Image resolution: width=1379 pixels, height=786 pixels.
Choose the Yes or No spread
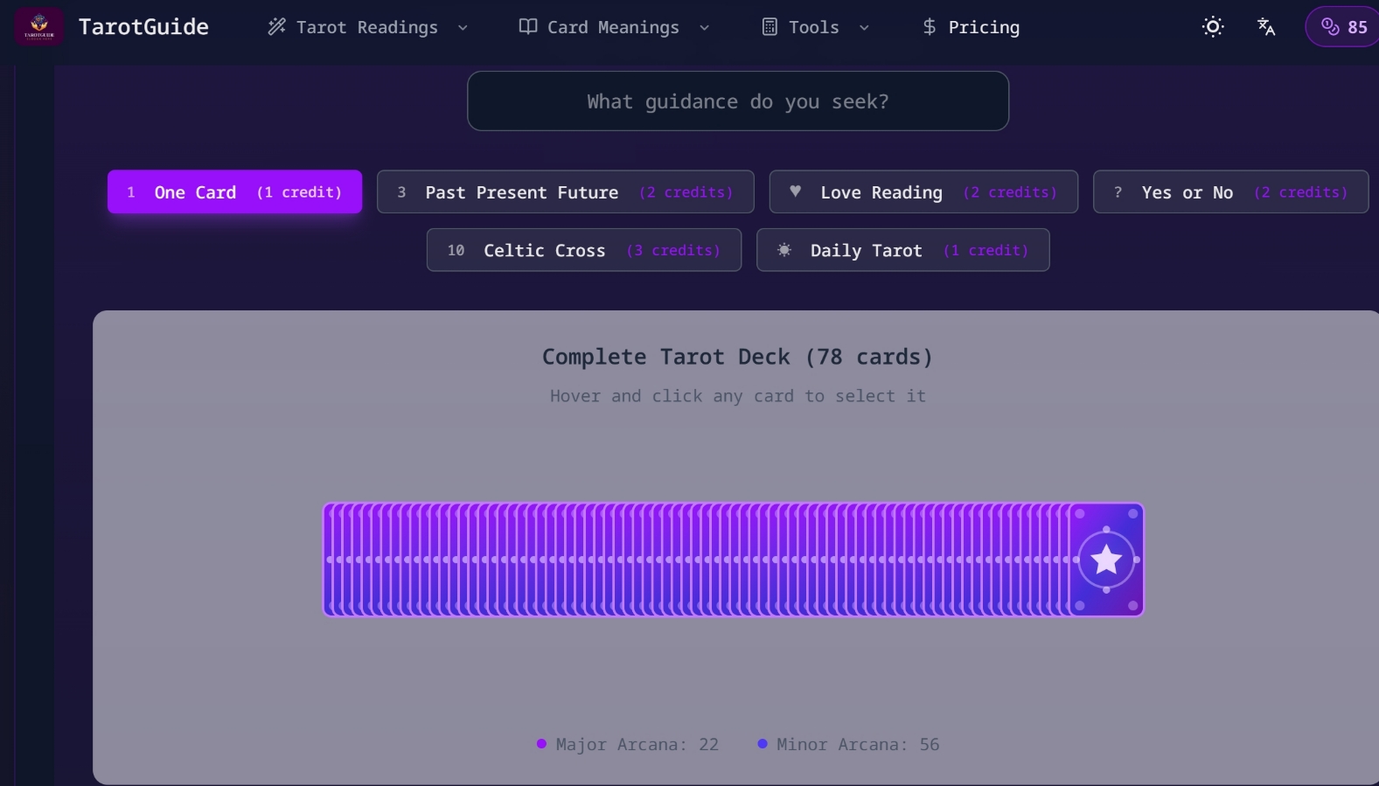(x=1230, y=192)
